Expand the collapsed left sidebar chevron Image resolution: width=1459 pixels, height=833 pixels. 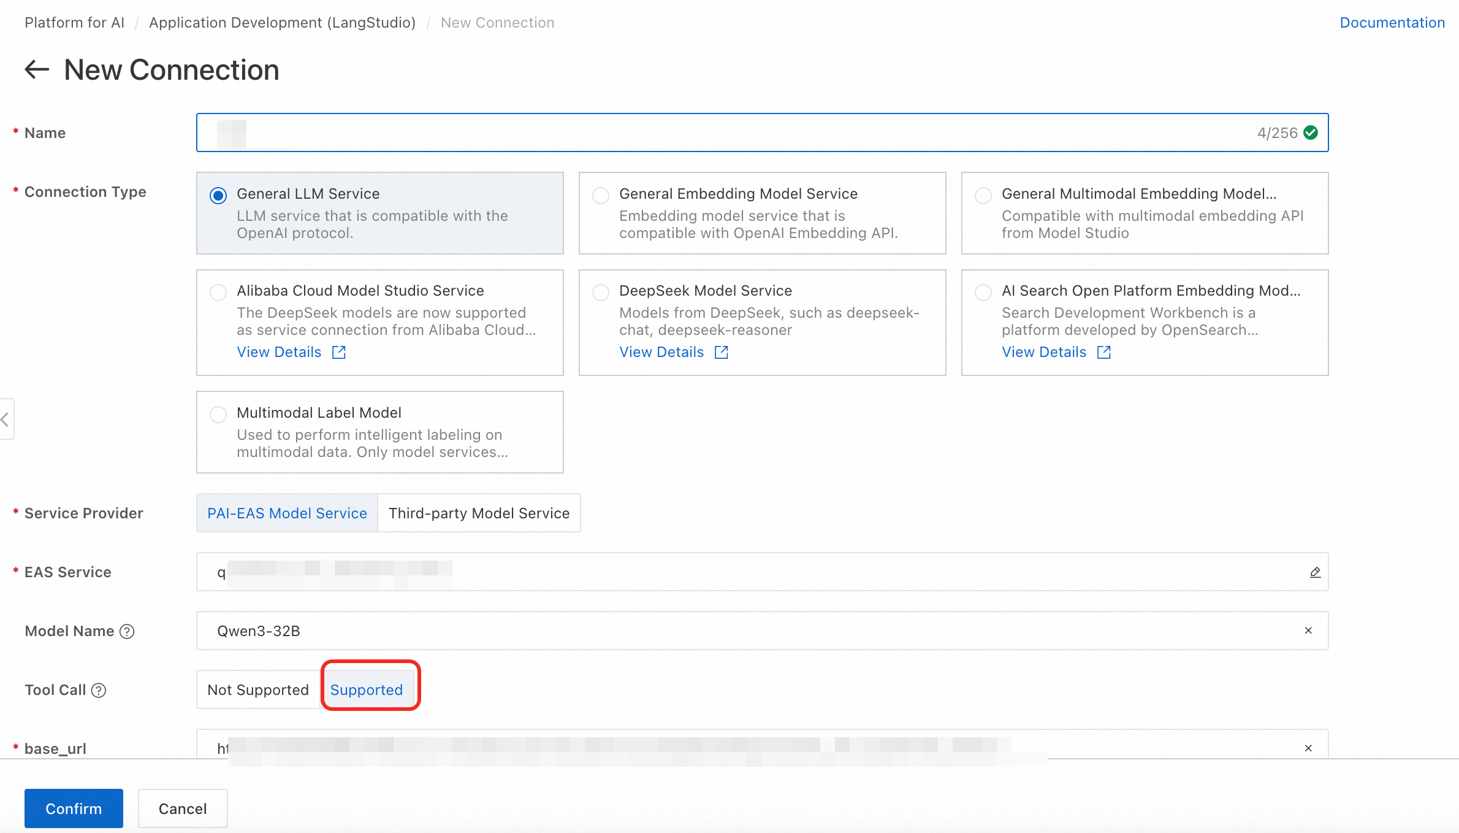pos(6,420)
